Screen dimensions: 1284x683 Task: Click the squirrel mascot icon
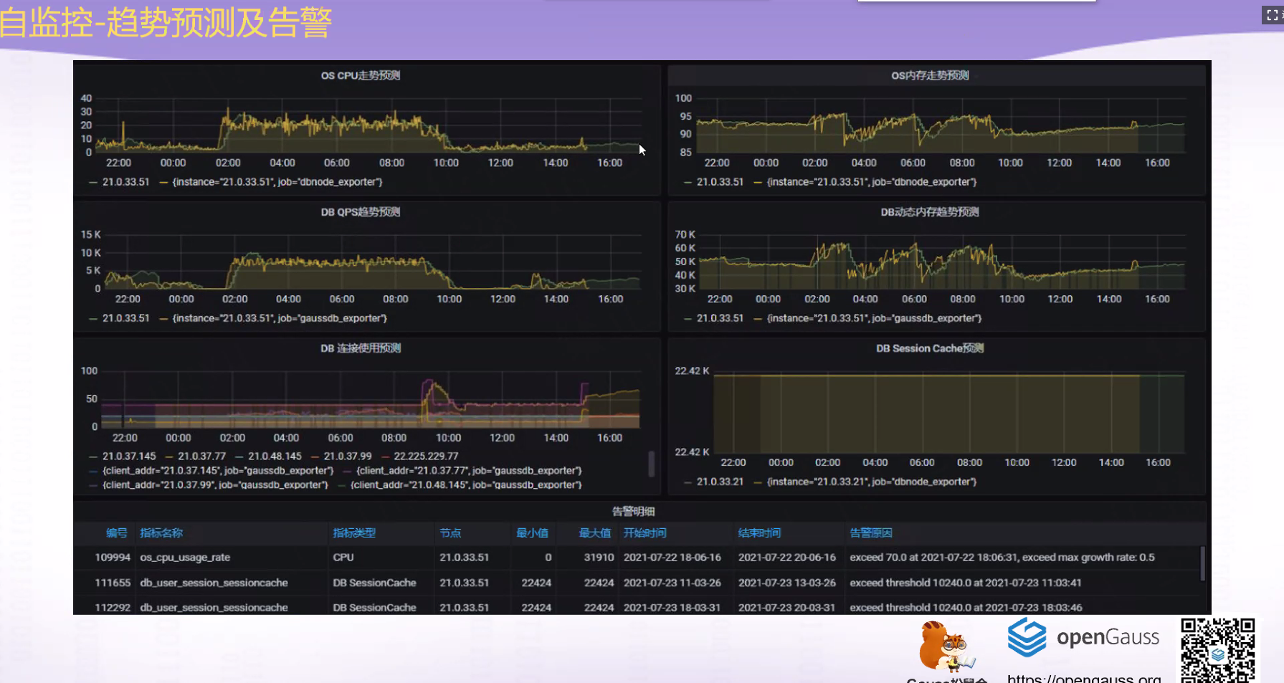point(945,646)
